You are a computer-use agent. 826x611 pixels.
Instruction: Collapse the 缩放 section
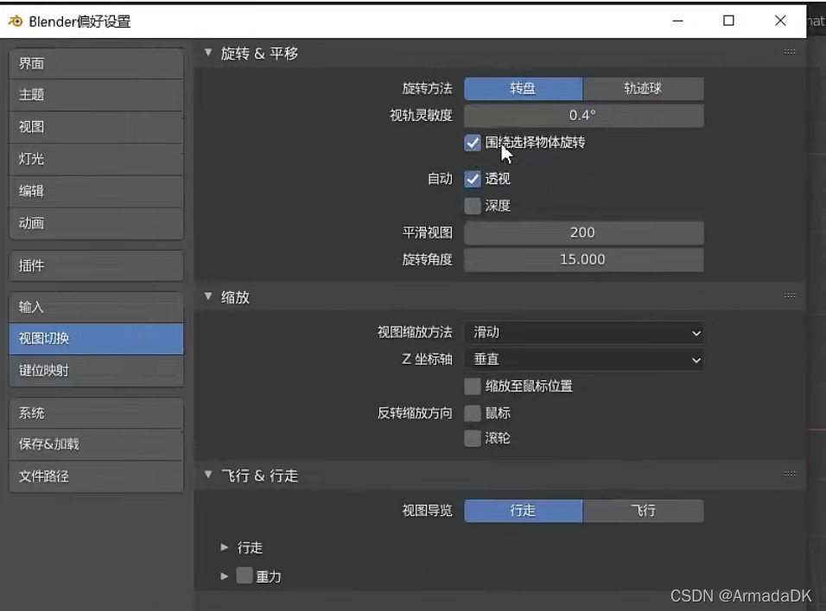[208, 296]
